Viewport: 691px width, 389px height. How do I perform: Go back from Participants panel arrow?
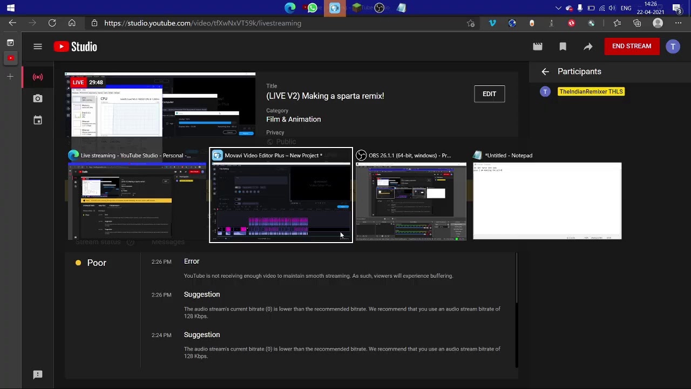[545, 71]
